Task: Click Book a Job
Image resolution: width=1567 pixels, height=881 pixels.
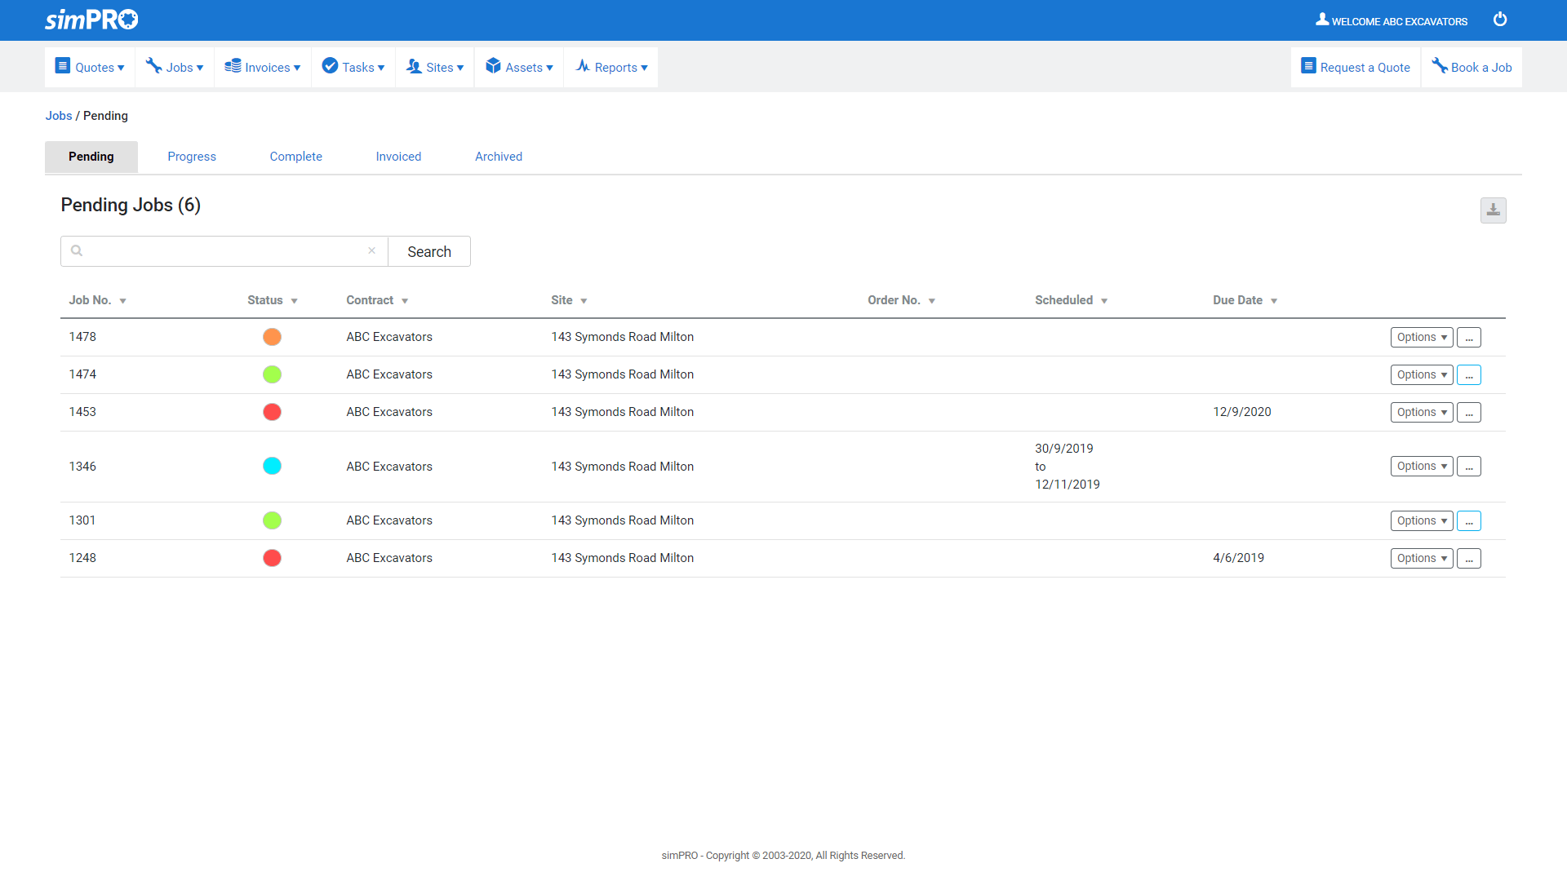Action: (x=1472, y=67)
